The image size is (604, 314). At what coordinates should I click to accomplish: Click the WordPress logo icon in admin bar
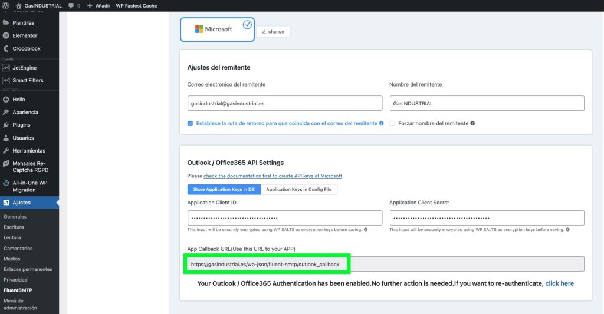[x=6, y=5]
